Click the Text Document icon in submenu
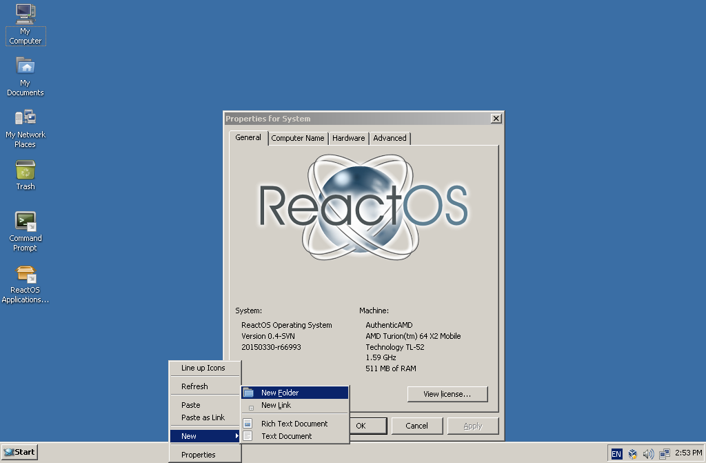 pos(248,436)
